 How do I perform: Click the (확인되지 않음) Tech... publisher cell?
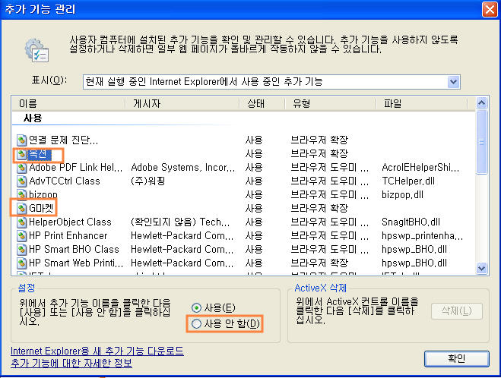(180, 222)
